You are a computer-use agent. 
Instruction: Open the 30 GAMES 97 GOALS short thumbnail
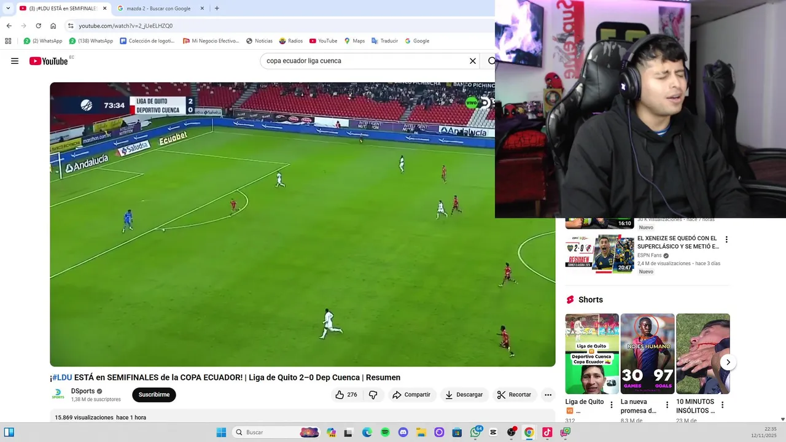(647, 354)
